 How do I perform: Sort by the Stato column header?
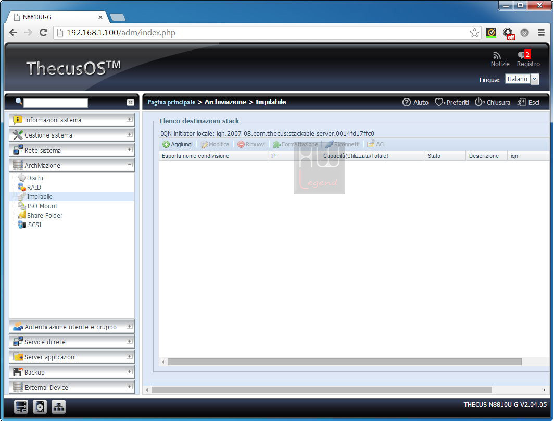click(445, 156)
